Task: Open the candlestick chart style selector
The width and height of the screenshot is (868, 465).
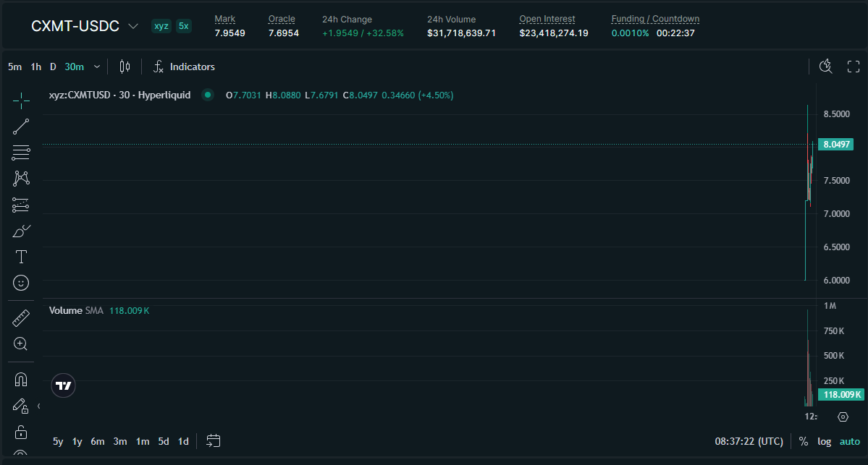Action: coord(125,67)
